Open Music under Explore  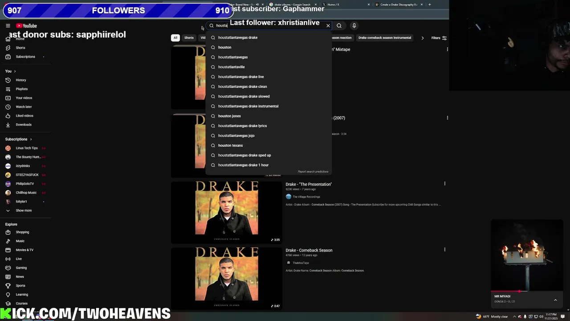[20, 241]
